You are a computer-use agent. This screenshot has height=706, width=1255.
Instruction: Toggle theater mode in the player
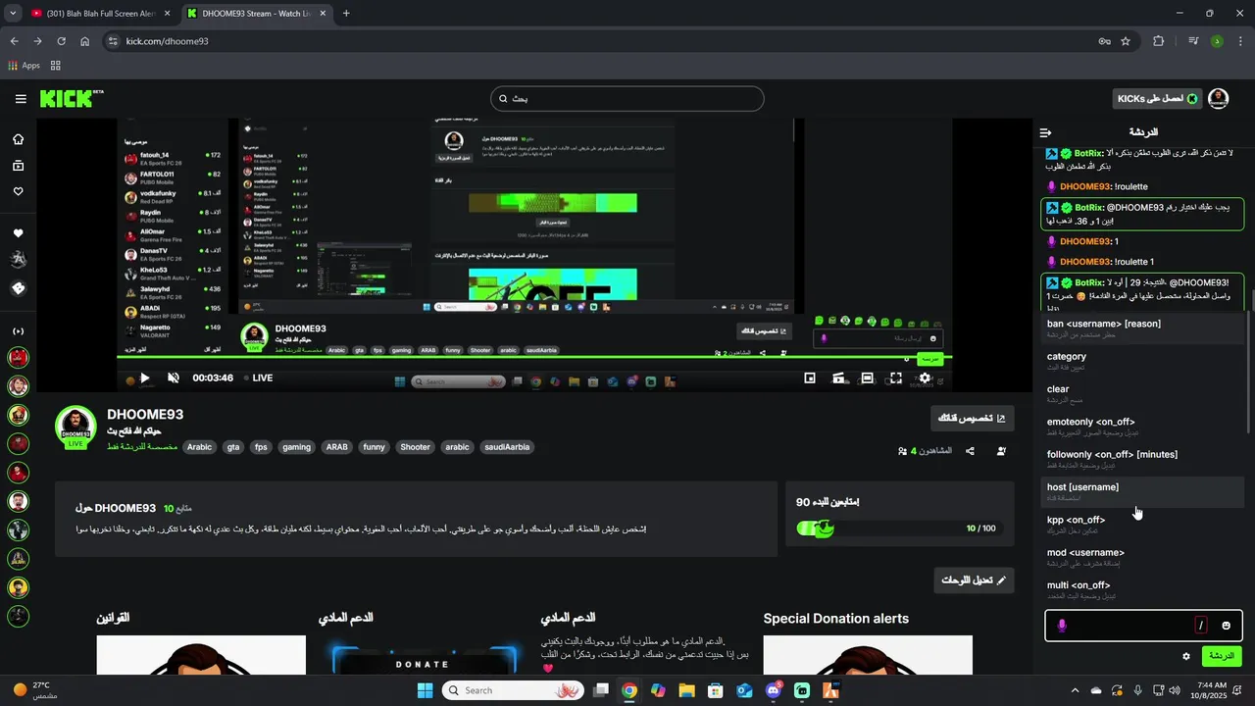coord(867,378)
